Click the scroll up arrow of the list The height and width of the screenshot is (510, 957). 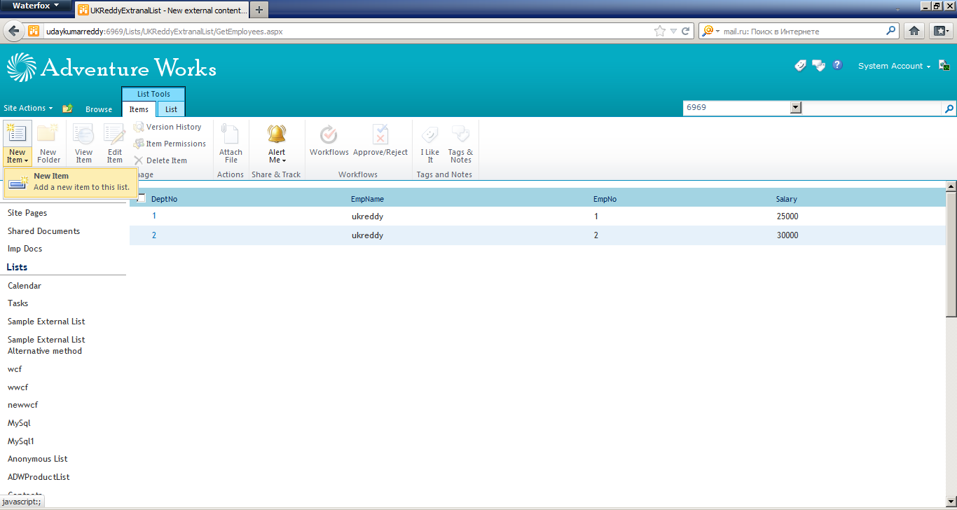coord(951,186)
